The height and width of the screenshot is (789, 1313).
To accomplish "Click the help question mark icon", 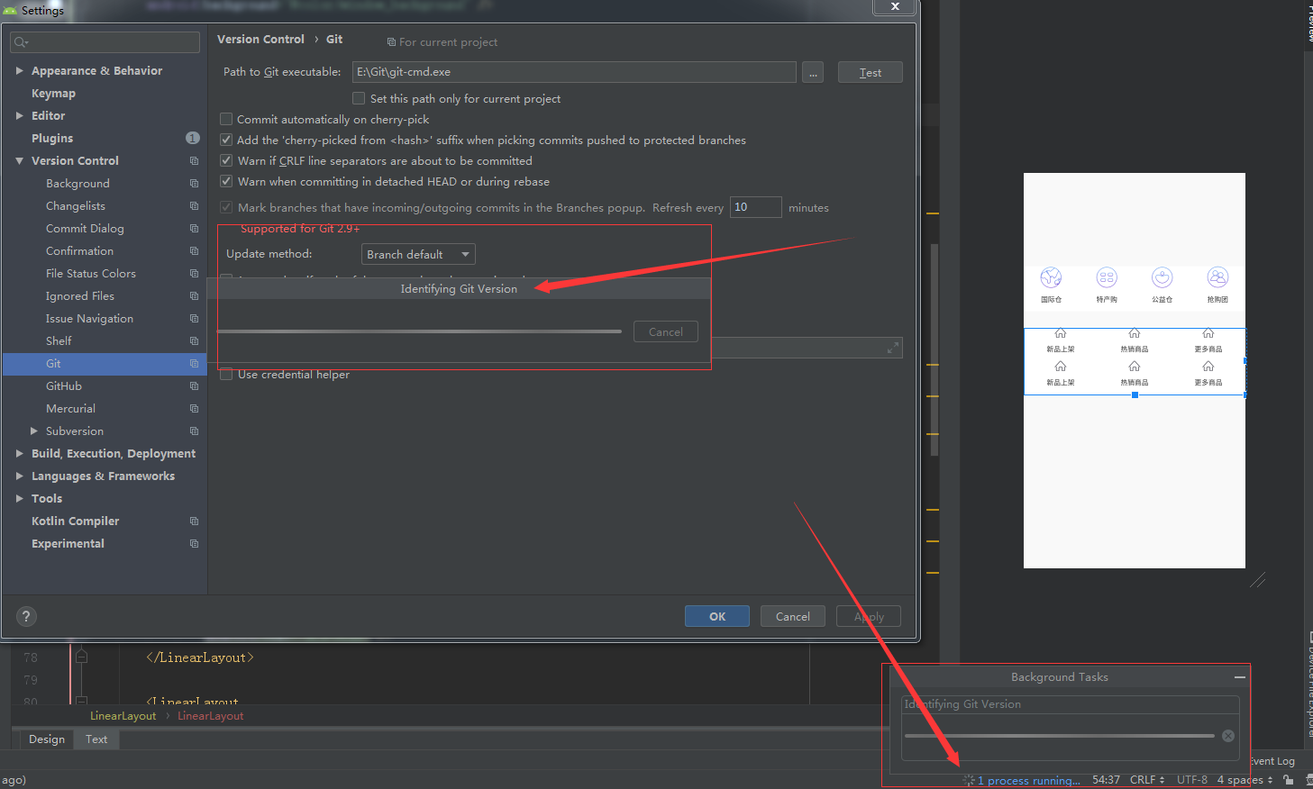I will click(x=26, y=616).
